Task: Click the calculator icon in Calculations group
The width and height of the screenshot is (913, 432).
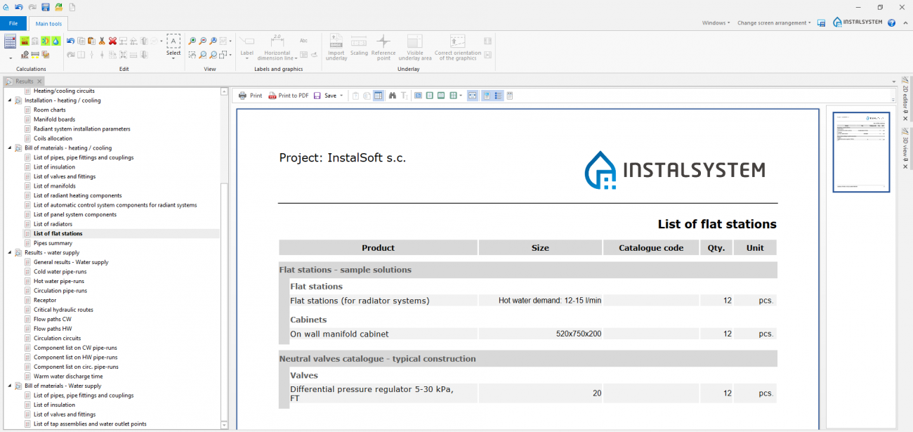Action: tap(10, 41)
